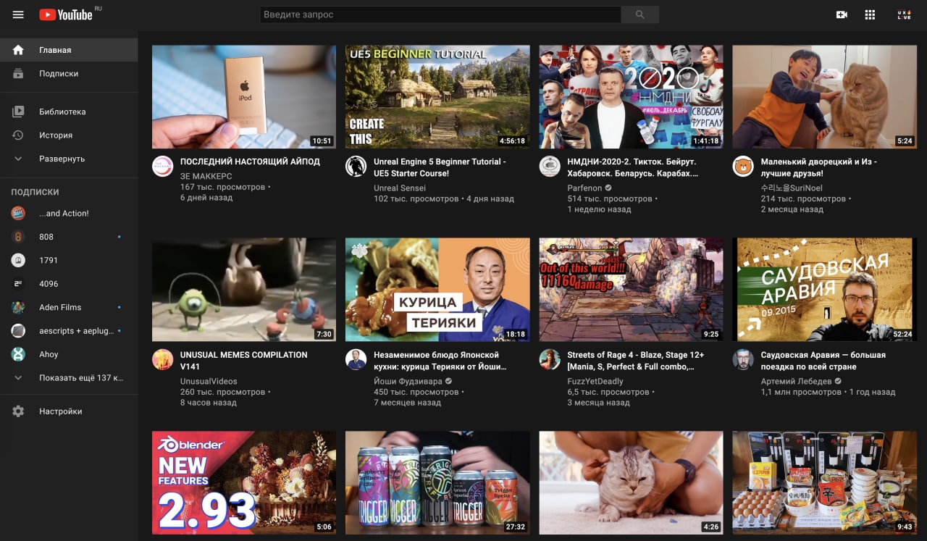Play the boy with orange cat thumbnail
The width and height of the screenshot is (927, 541).
tap(824, 97)
